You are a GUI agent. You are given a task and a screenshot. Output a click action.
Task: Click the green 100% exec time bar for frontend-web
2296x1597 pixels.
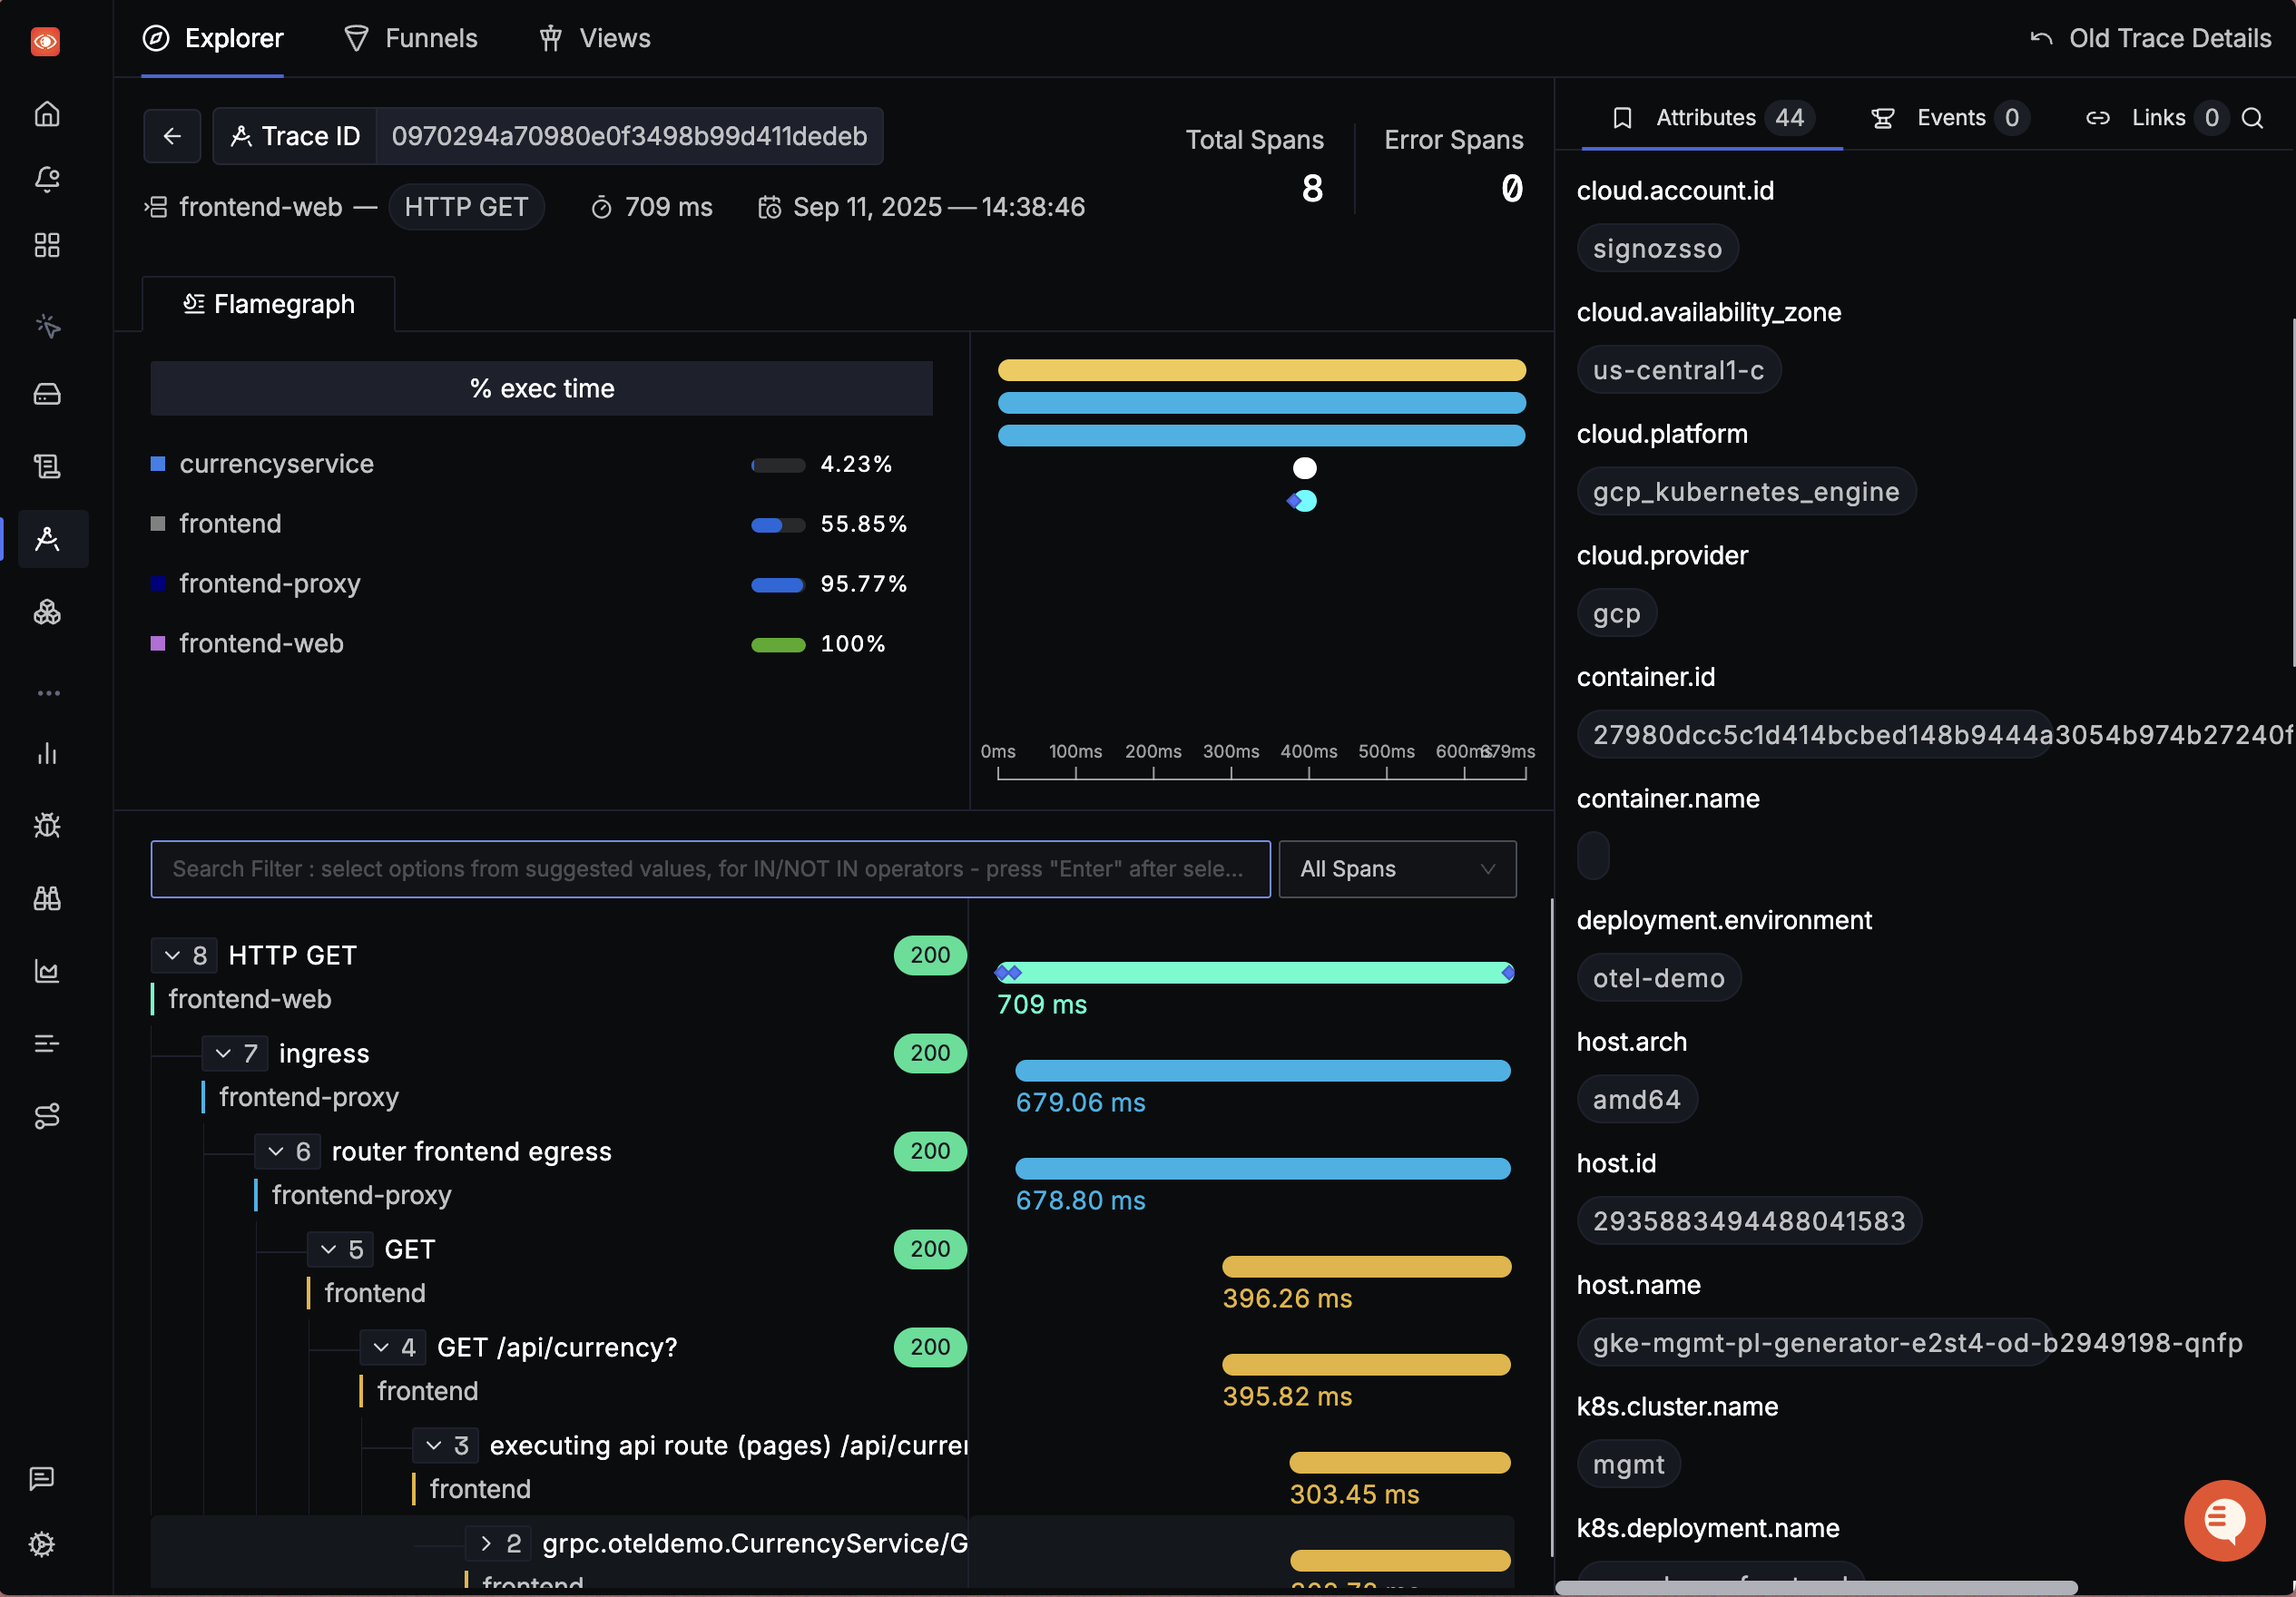pos(777,645)
